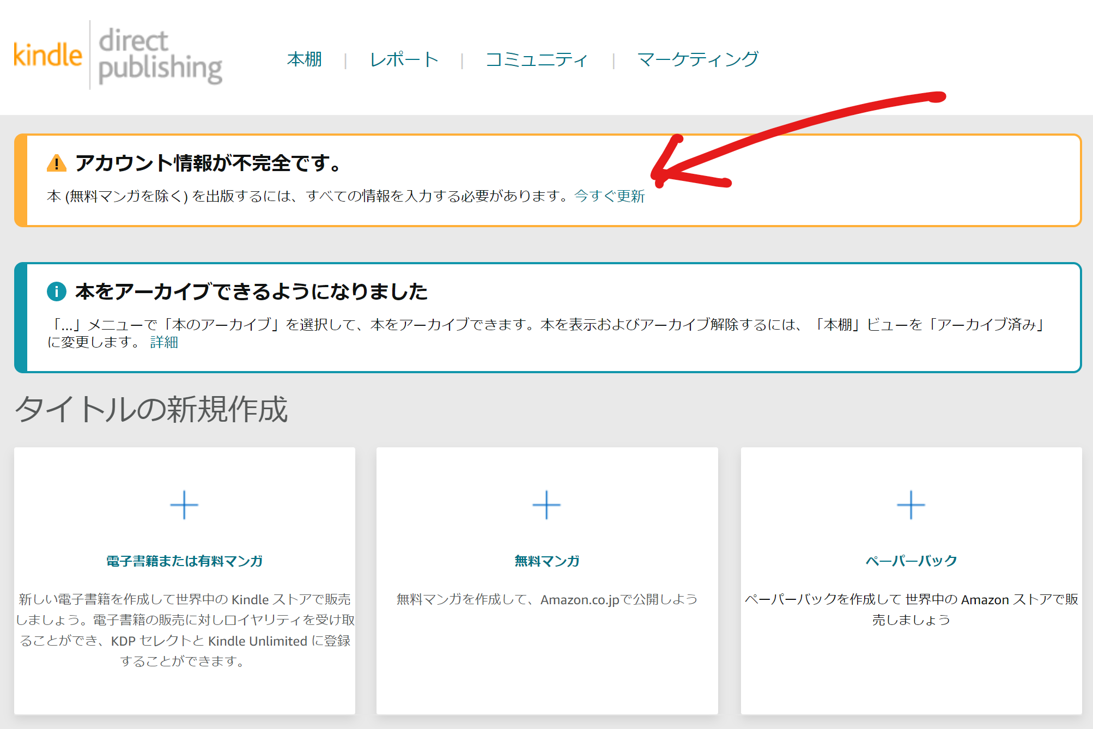Click plus icon for ペーパーバック

(911, 505)
